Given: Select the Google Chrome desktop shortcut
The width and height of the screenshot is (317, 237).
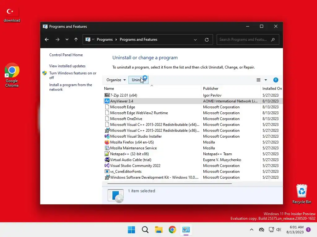Looking at the screenshot, I should coord(12,75).
